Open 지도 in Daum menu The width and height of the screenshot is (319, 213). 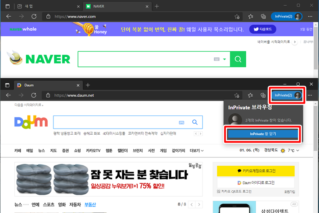(53, 150)
